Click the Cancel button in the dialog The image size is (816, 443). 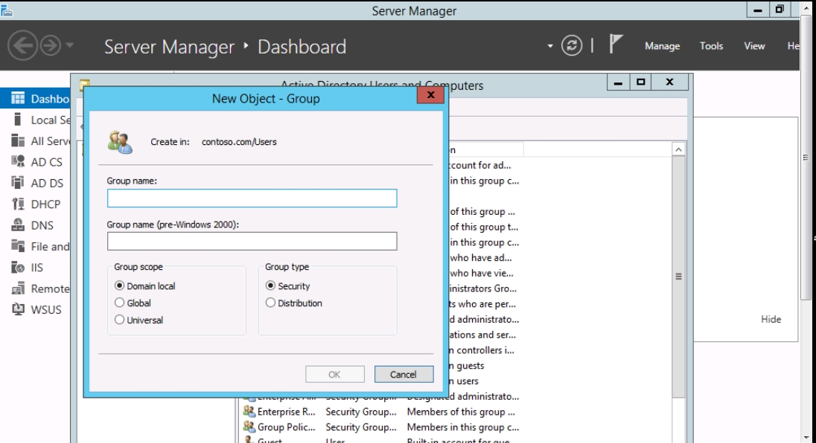(x=404, y=374)
